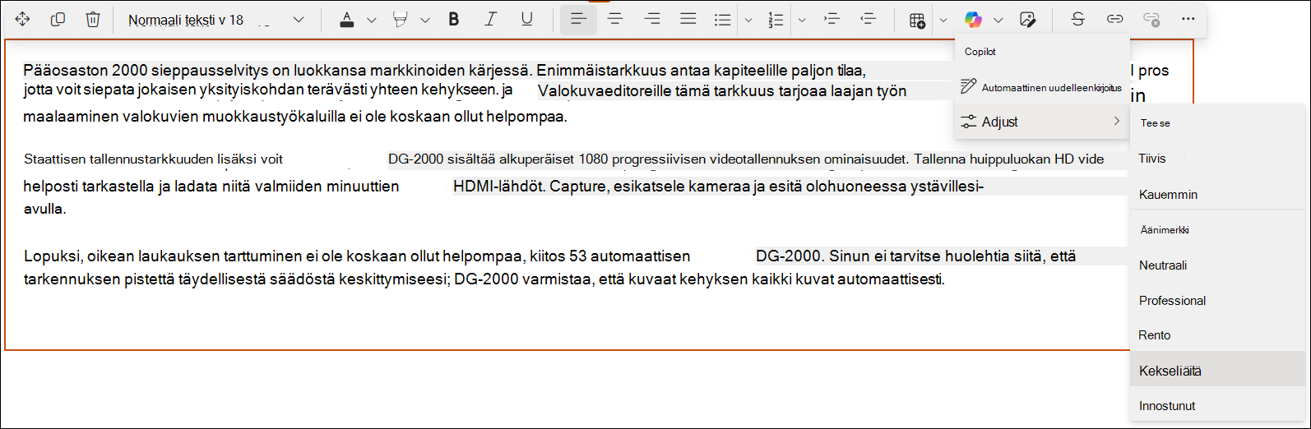This screenshot has width=1311, height=429.
Task: Select Automaattinen uudelleenkirjoitus in Copilot menu
Action: 1042,87
